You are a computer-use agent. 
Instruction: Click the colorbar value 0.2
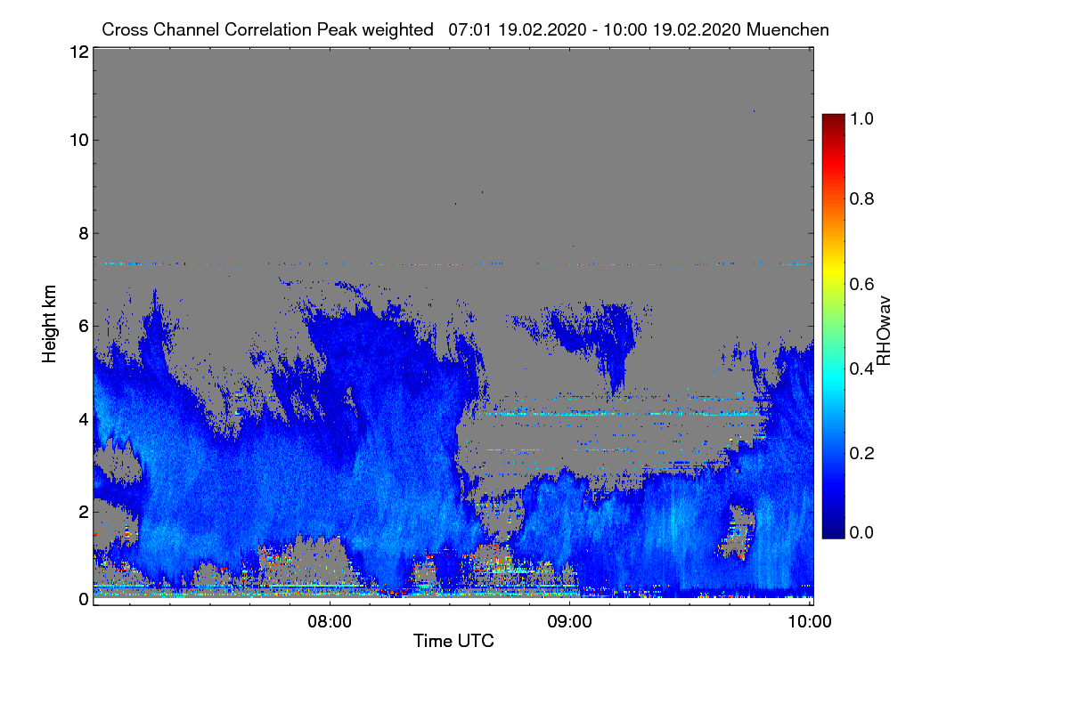point(862,453)
